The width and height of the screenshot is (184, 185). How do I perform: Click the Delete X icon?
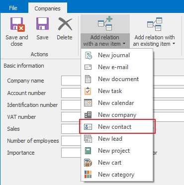[x=65, y=24]
